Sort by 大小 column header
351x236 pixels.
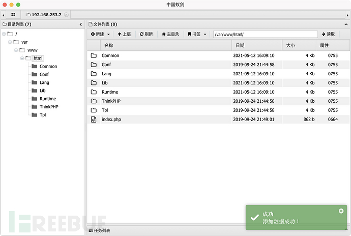click(x=299, y=45)
